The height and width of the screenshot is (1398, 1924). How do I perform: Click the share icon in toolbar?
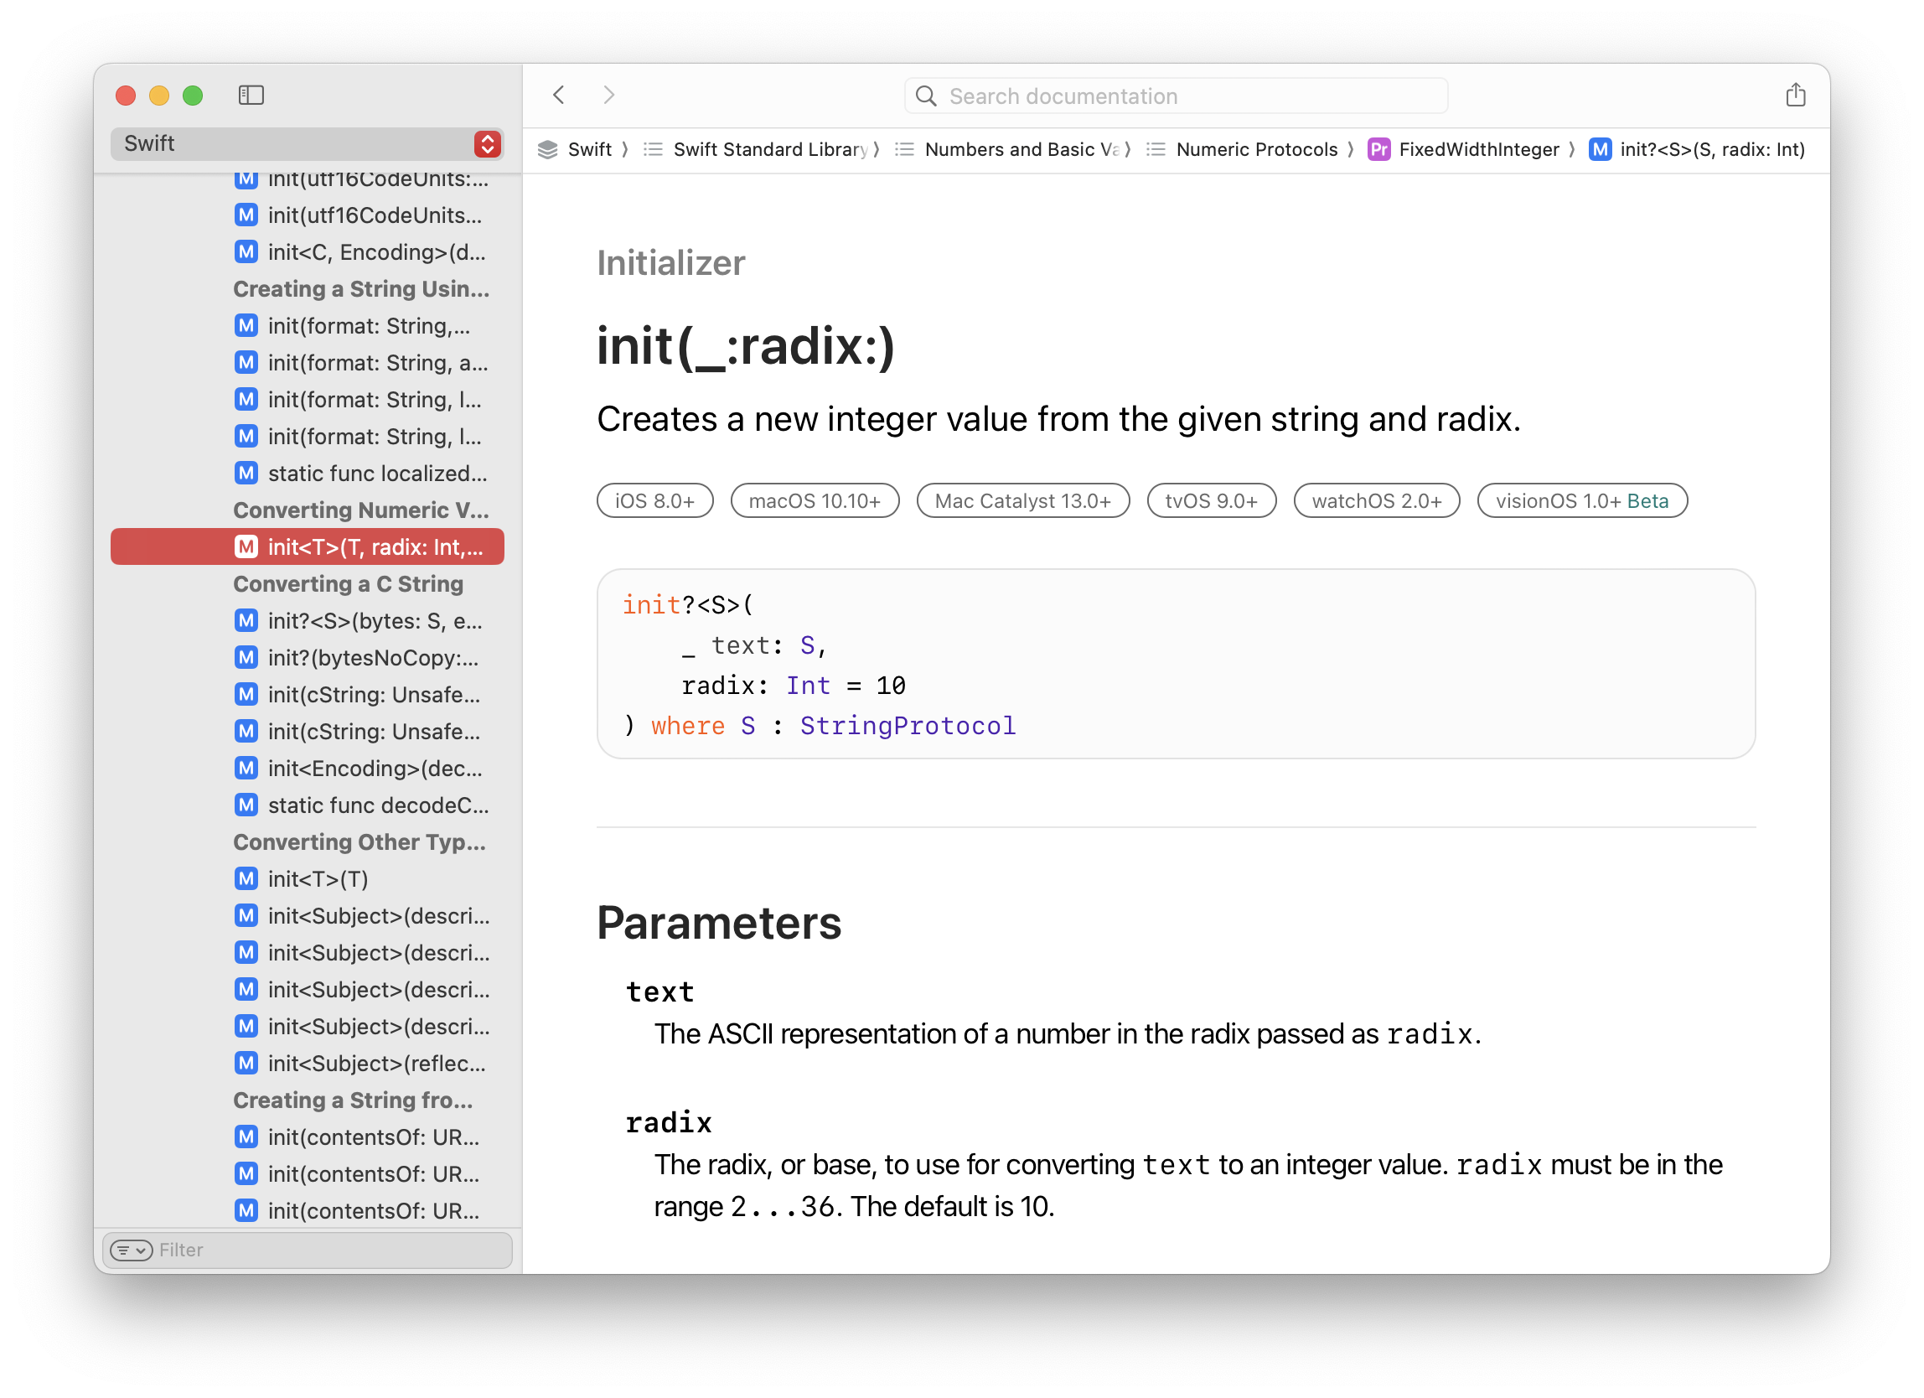pyautogui.click(x=1795, y=95)
